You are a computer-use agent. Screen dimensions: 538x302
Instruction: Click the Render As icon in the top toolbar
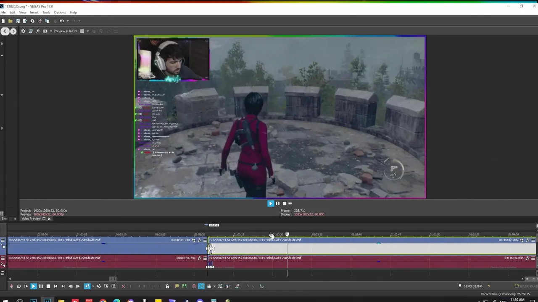click(x=25, y=21)
